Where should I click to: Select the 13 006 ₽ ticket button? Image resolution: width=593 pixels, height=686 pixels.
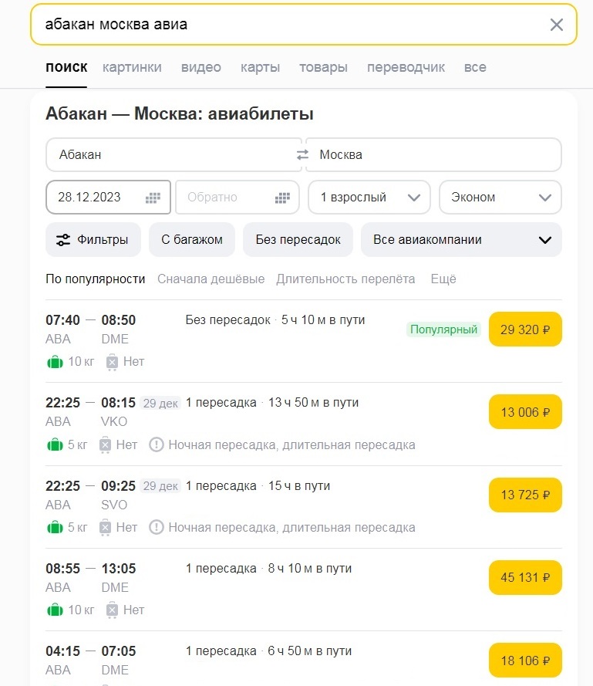point(525,412)
